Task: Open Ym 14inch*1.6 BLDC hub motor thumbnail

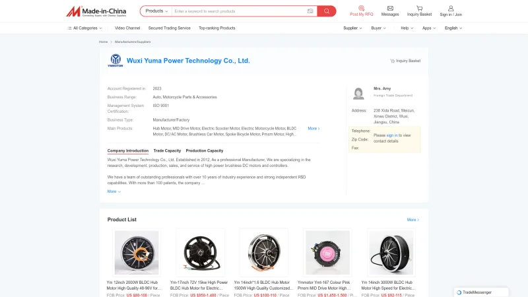Action: (x=263, y=253)
